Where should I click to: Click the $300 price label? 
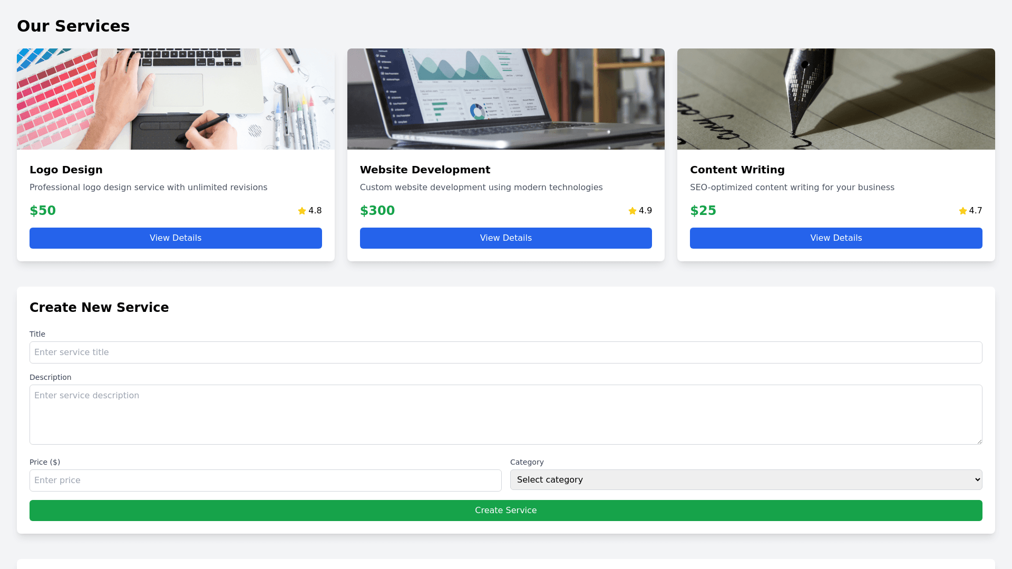click(377, 211)
